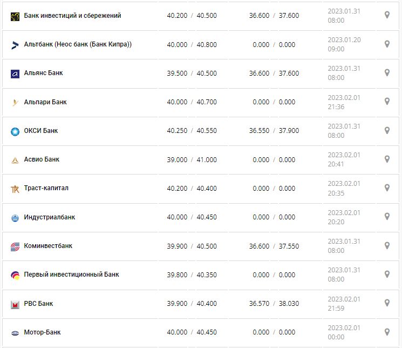Viewport: 402px width, 348px height.
Task: Open the Банк инвестиций и сбережений link
Action: 72,16
